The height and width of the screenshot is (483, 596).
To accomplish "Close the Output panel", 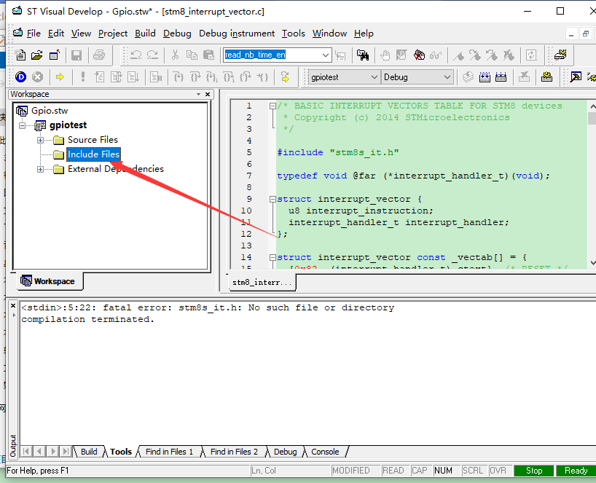I will click(13, 305).
